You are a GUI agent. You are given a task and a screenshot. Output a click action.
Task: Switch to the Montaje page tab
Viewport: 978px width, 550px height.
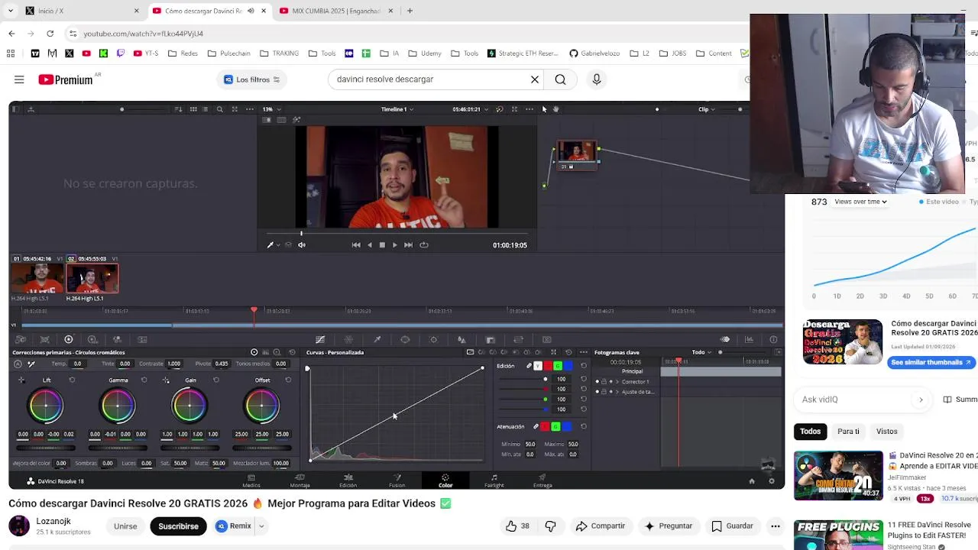point(300,480)
